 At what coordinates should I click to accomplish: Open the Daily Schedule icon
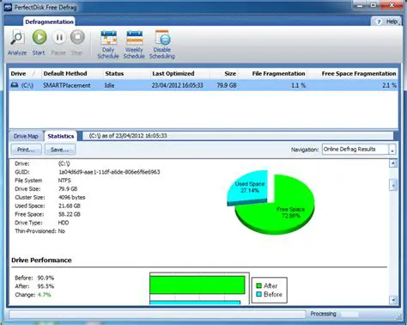point(108,38)
